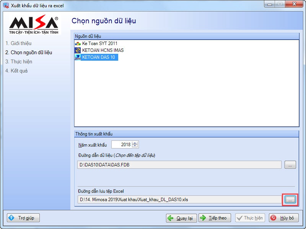Go back with Quay lại button
Screen dimensions: 306x229
tap(181, 218)
